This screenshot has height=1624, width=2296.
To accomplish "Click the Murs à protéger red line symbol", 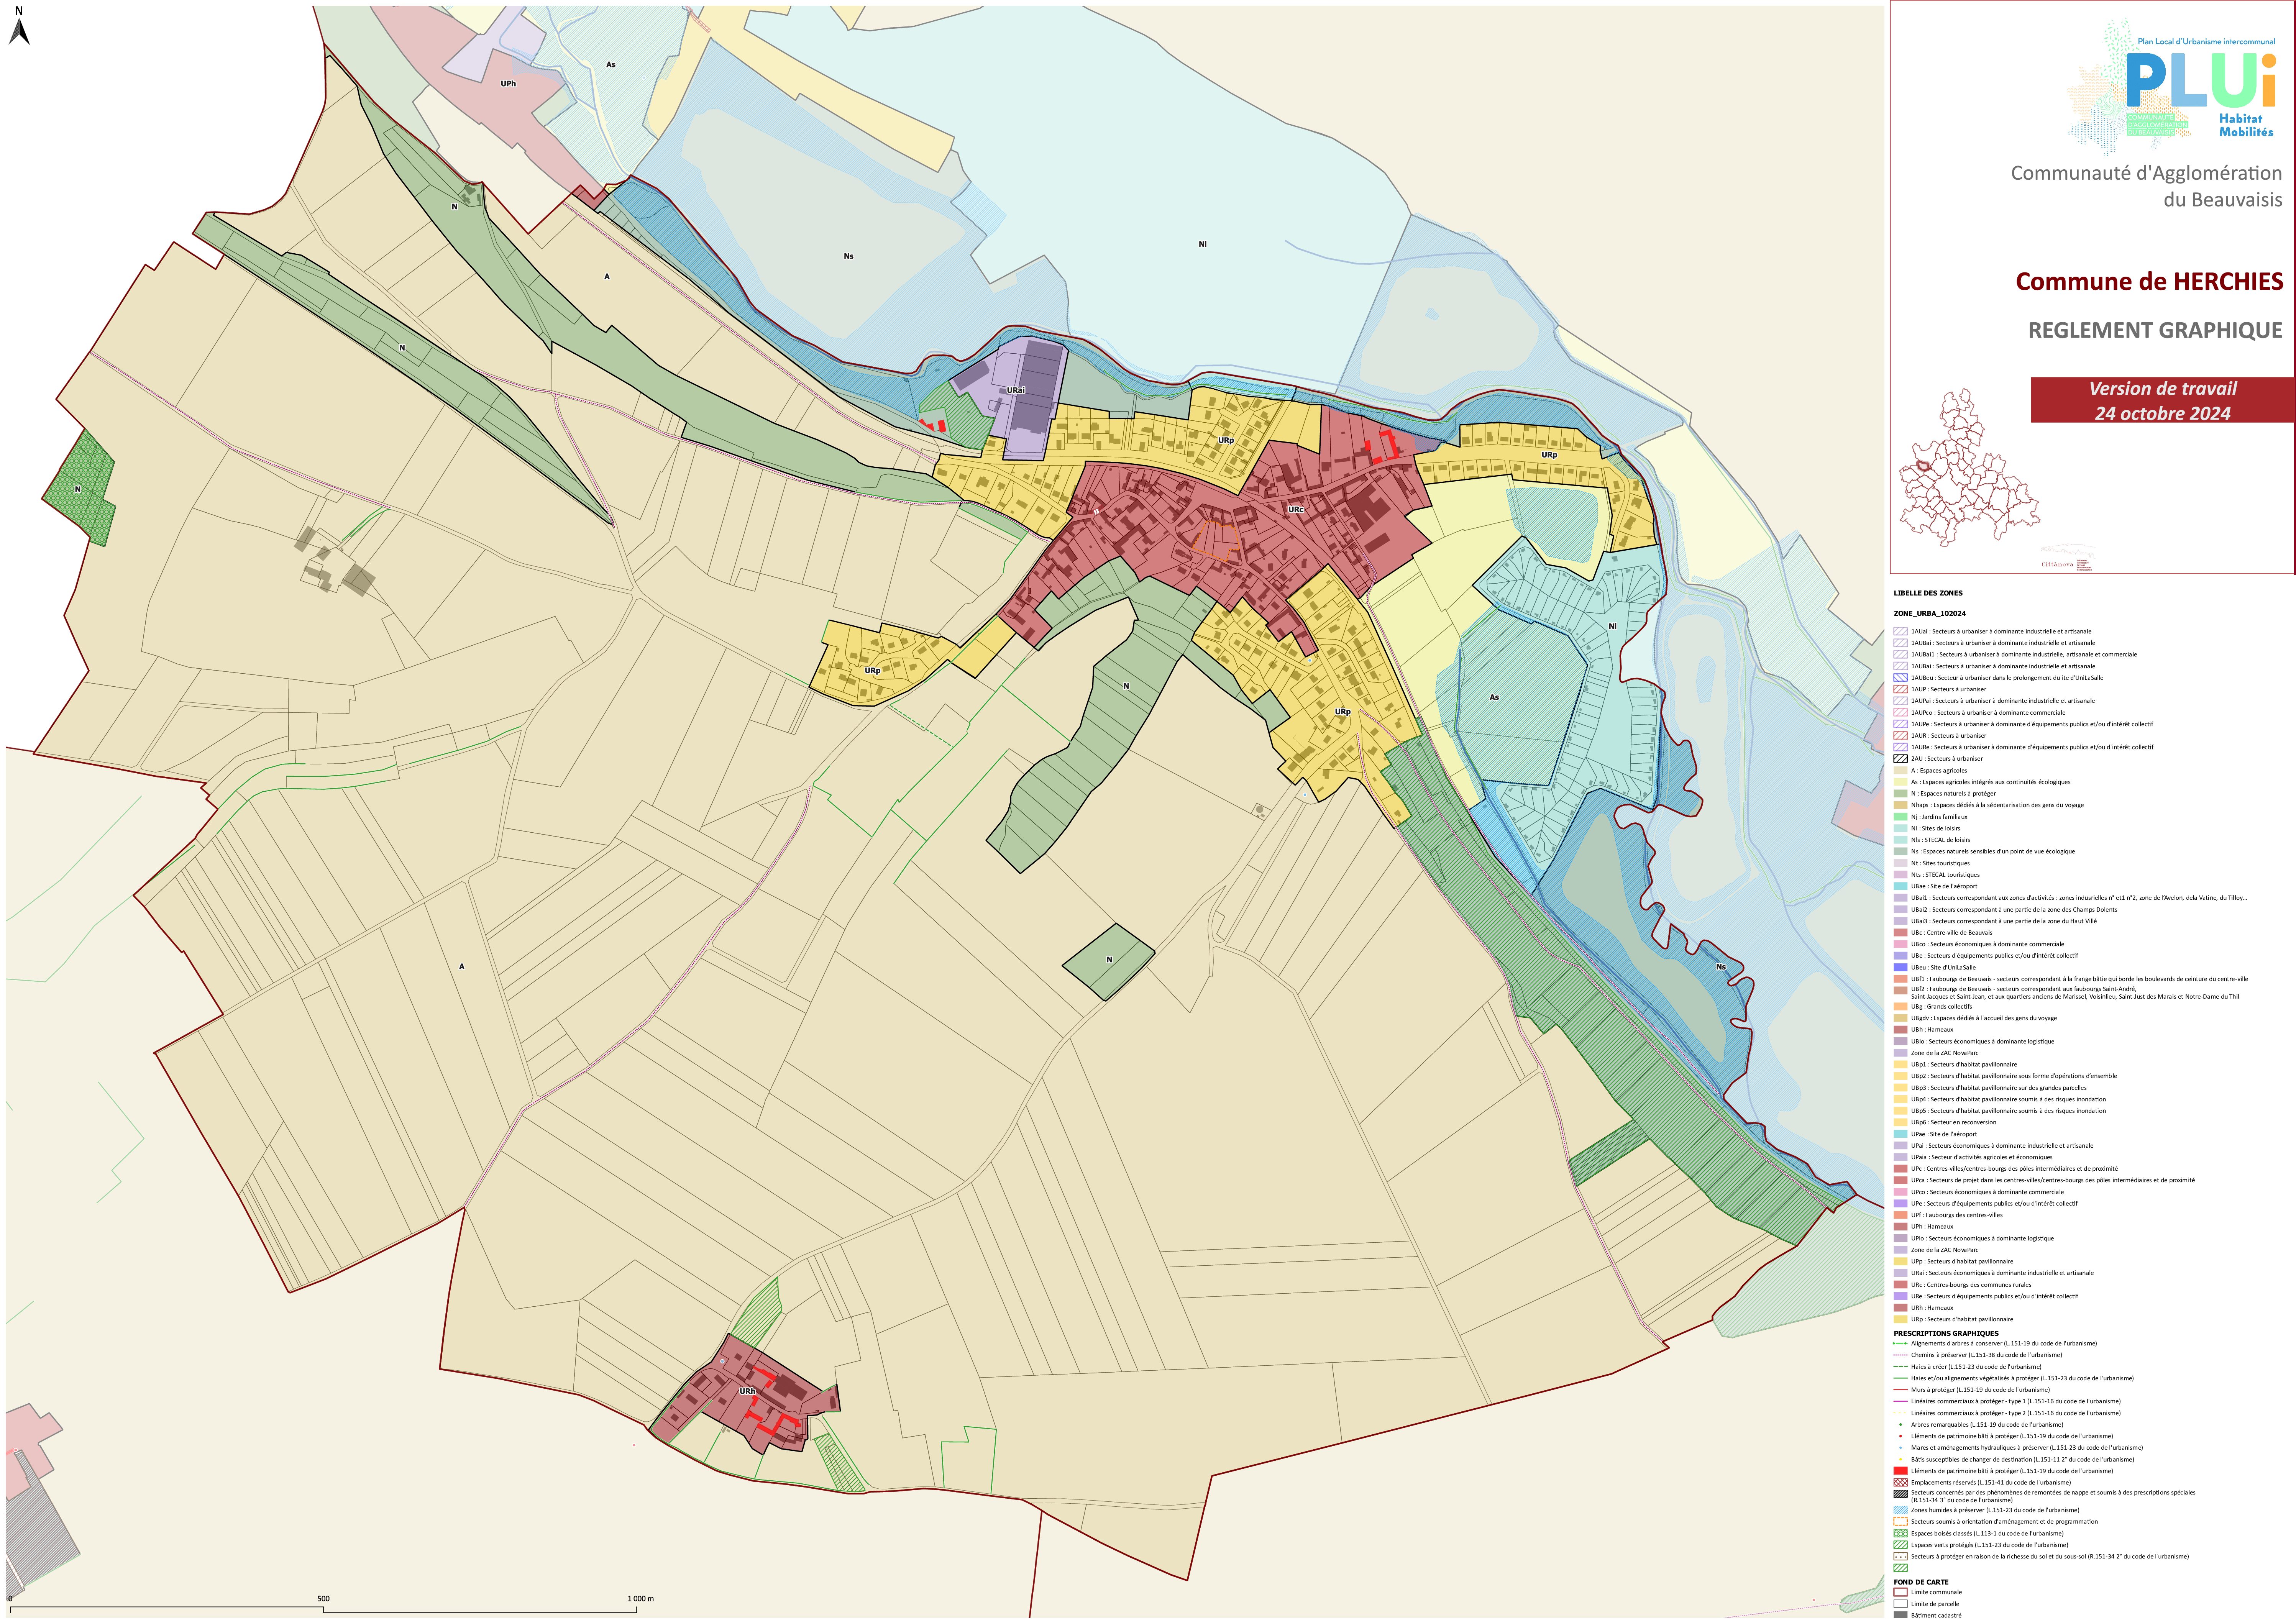I will coord(1900,1390).
